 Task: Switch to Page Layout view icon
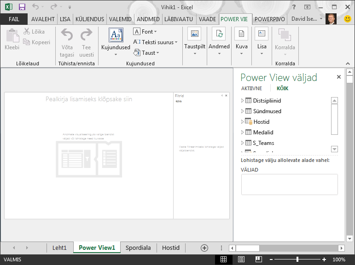click(x=241, y=259)
